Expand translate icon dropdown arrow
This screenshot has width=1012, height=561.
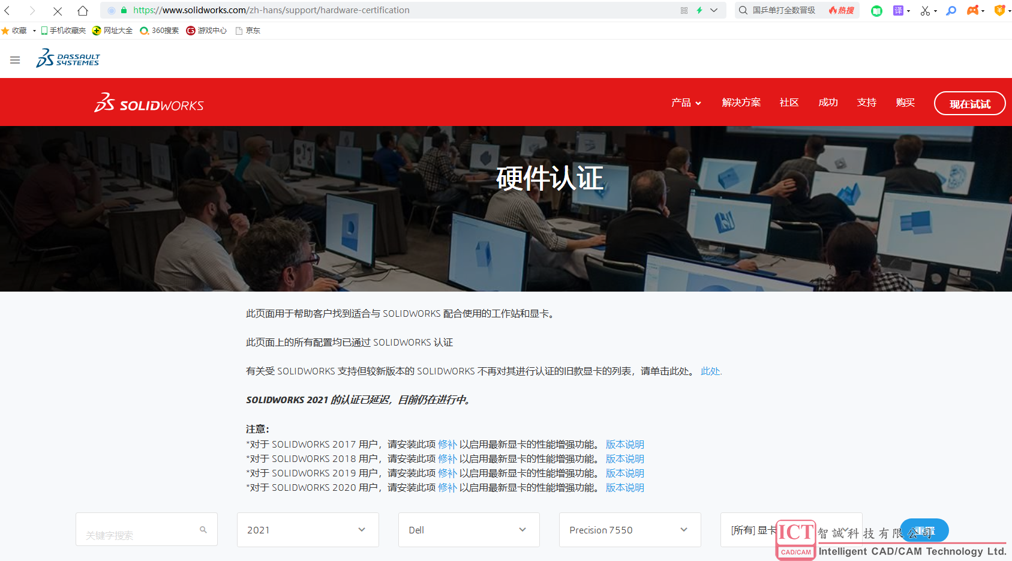(x=908, y=11)
